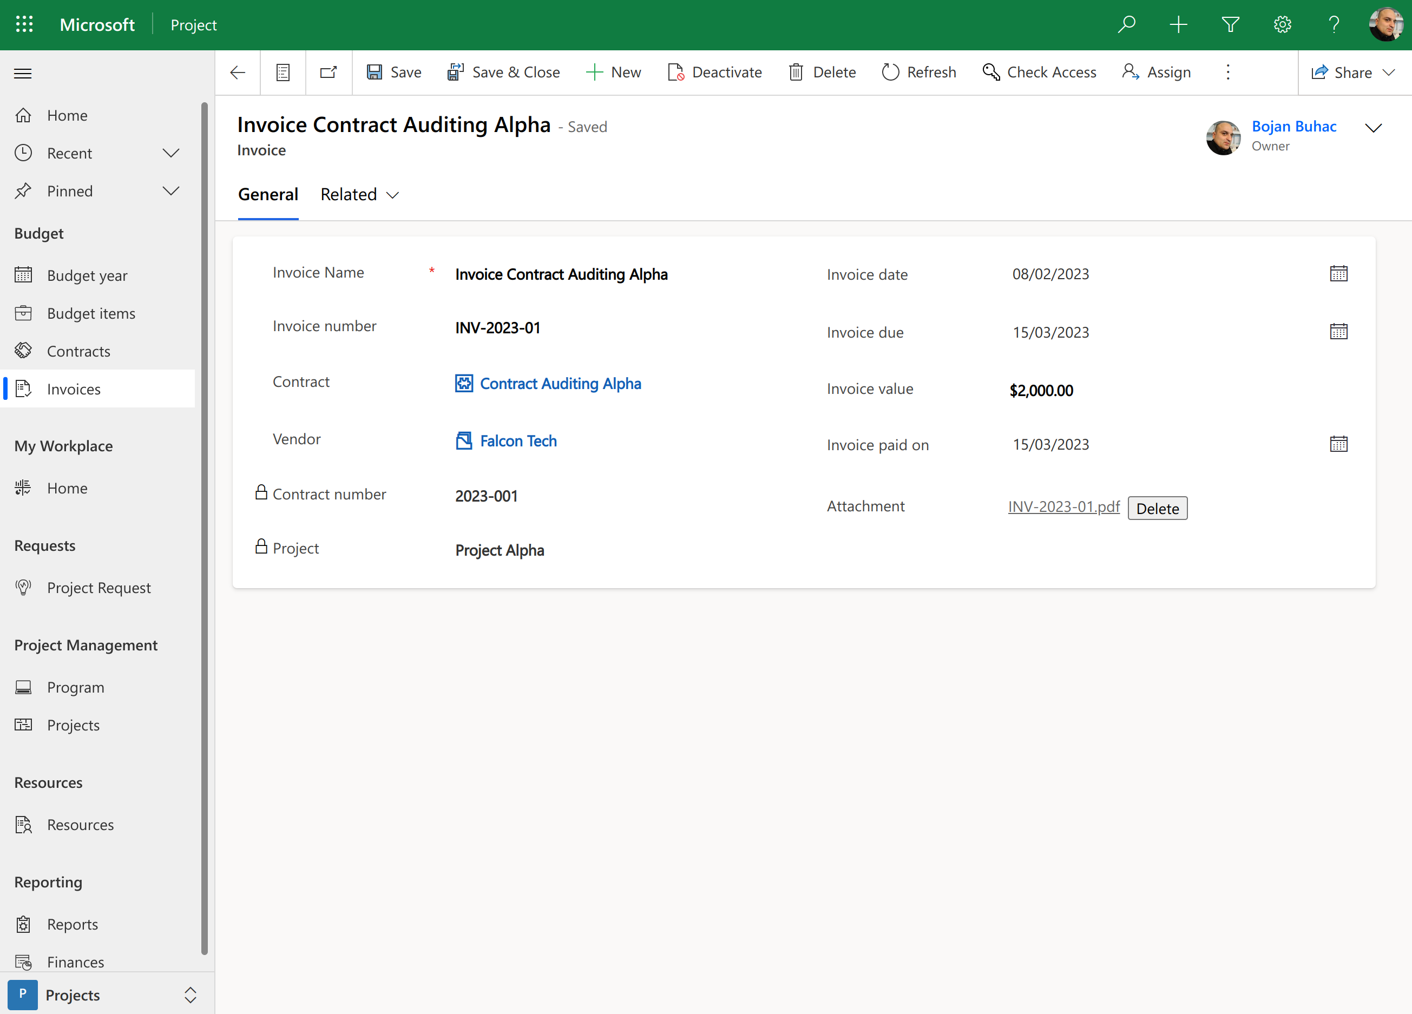Delete the attachment file
This screenshot has height=1014, width=1412.
1158,508
